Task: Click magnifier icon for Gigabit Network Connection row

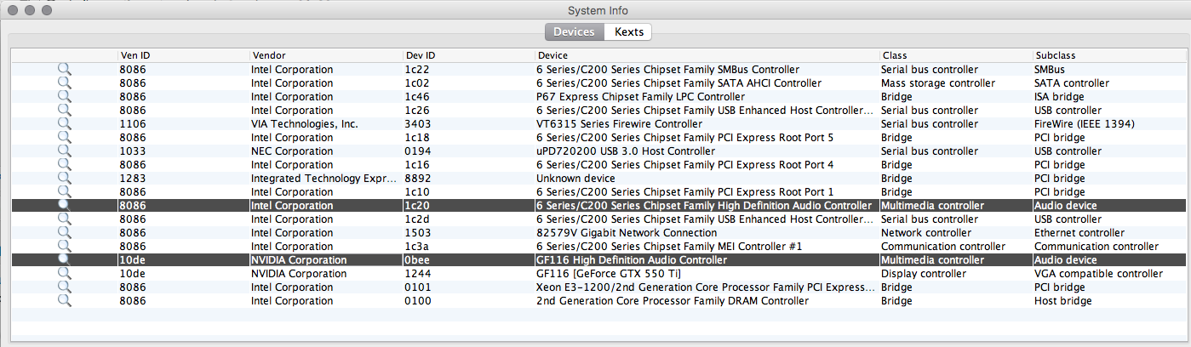Action: point(64,233)
